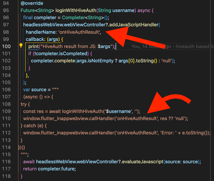214x181 pixels.
Task: Click the git blame annotation 'You, 14 hours ago'
Action: 151,46
